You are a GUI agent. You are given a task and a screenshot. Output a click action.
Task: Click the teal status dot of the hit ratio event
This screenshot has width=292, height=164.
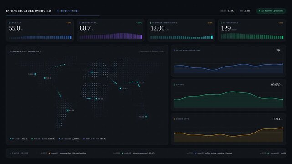pos(122,153)
